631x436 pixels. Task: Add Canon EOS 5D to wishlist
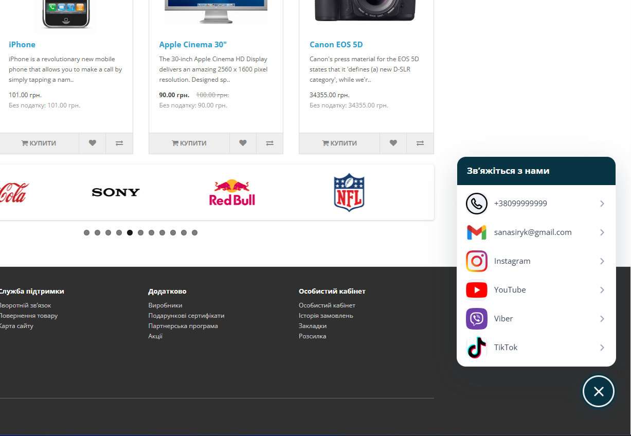[x=393, y=143]
